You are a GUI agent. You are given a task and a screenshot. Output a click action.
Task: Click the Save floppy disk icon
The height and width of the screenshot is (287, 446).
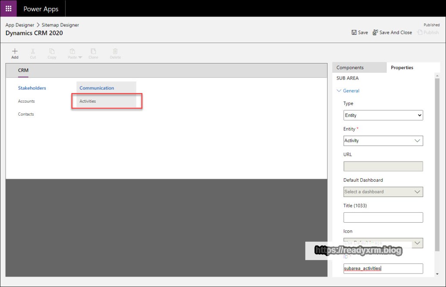coord(354,33)
